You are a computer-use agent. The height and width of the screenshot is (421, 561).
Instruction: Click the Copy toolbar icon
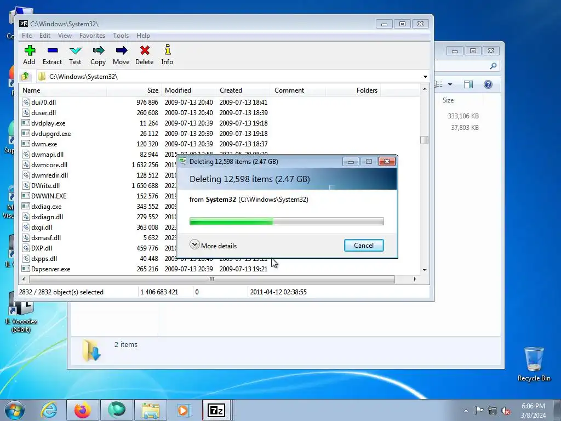tap(98, 55)
